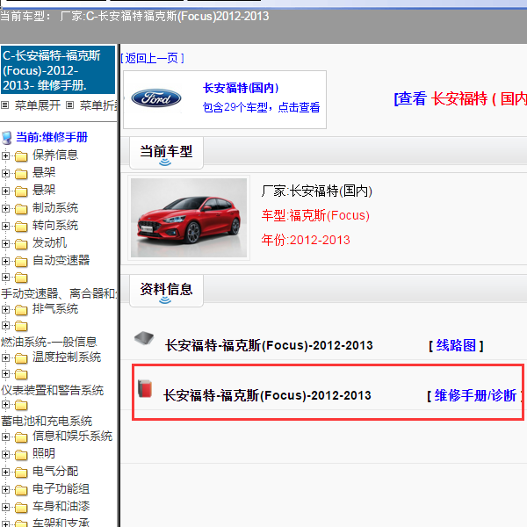Expand the 制动系统 tree node
This screenshot has width=527, height=527.
pos(5,208)
